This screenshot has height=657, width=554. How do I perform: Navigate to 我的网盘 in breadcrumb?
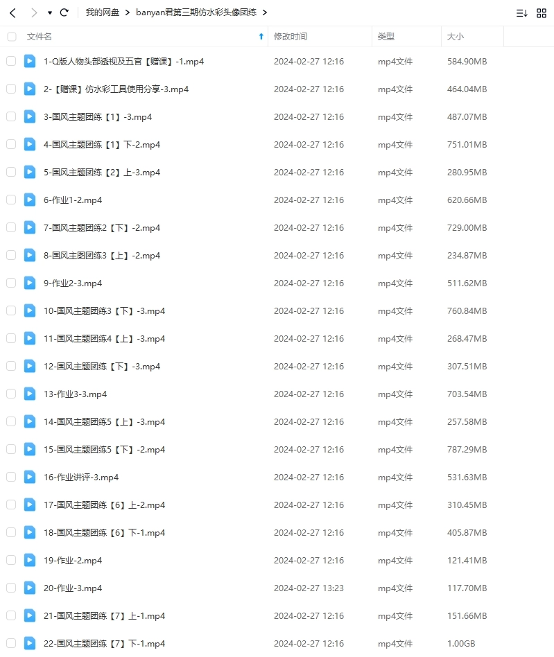(x=102, y=12)
